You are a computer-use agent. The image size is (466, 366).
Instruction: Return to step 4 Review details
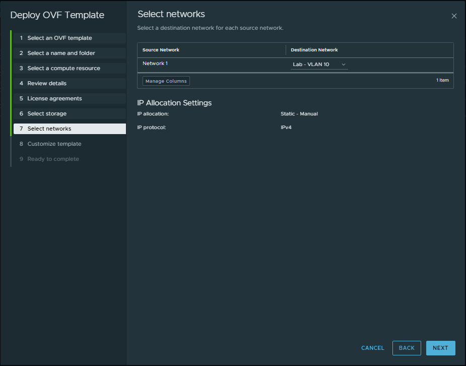(47, 83)
